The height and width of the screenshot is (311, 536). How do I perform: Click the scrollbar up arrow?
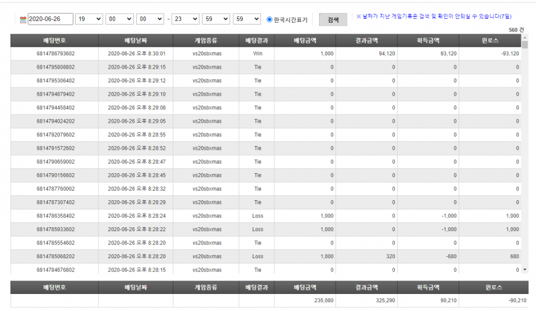coord(525,37)
